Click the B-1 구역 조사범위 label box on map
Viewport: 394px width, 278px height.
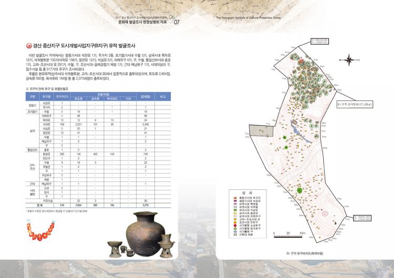tap(355, 104)
